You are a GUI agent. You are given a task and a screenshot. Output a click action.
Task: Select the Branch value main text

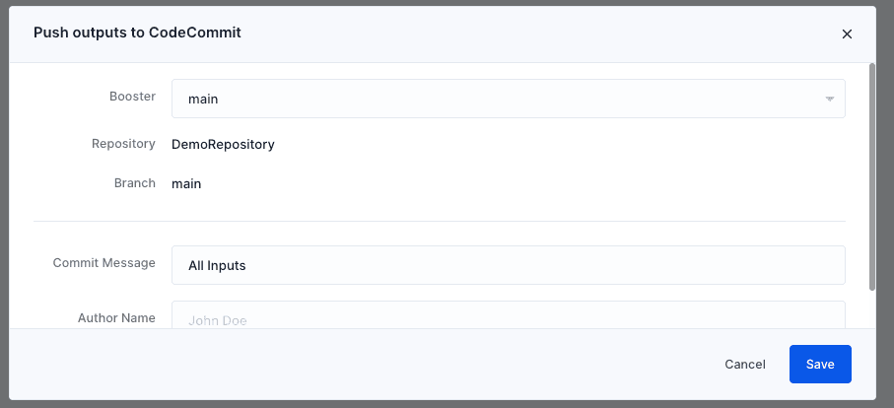(x=186, y=184)
